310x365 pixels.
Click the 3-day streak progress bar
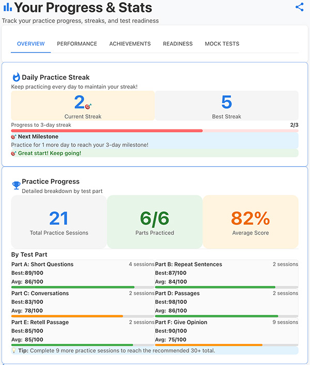[x=154, y=131]
